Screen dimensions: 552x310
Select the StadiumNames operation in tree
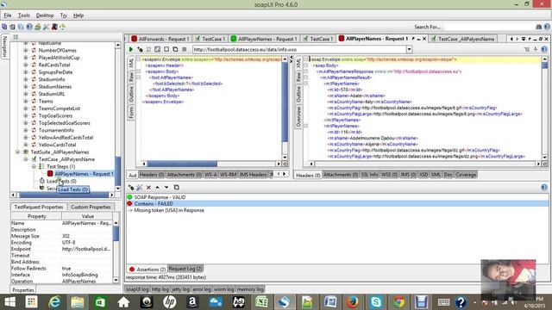pyautogui.click(x=55, y=87)
